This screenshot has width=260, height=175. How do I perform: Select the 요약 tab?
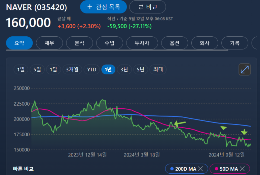20,43
